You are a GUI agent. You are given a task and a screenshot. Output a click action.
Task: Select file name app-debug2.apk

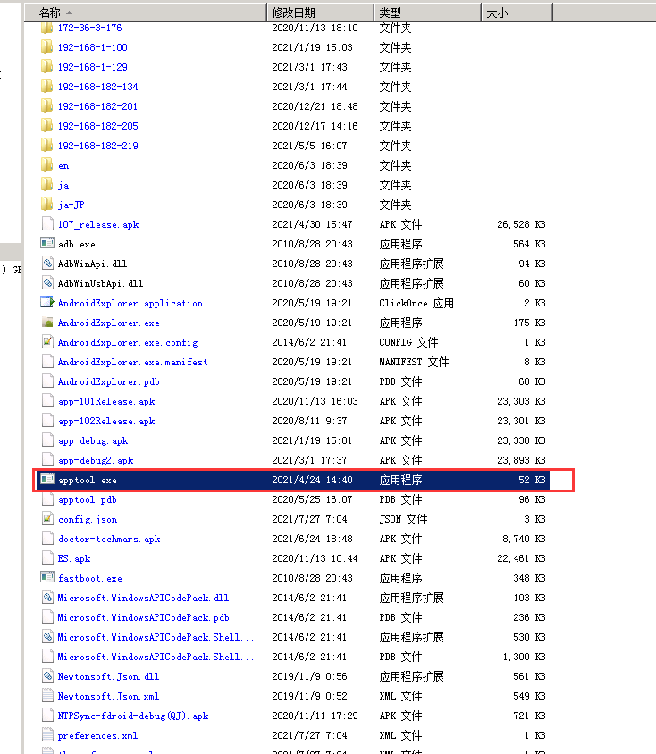[96, 461]
